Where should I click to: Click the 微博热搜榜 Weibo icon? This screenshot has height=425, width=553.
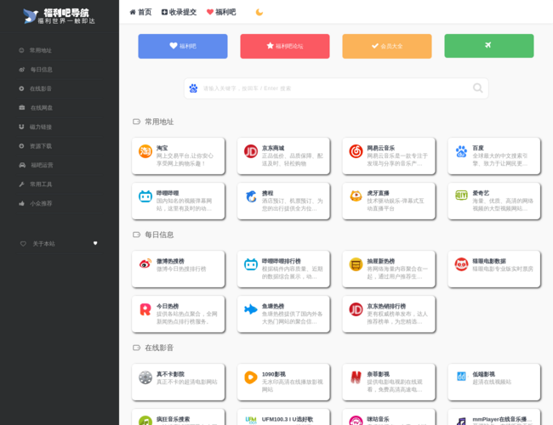pyautogui.click(x=145, y=263)
